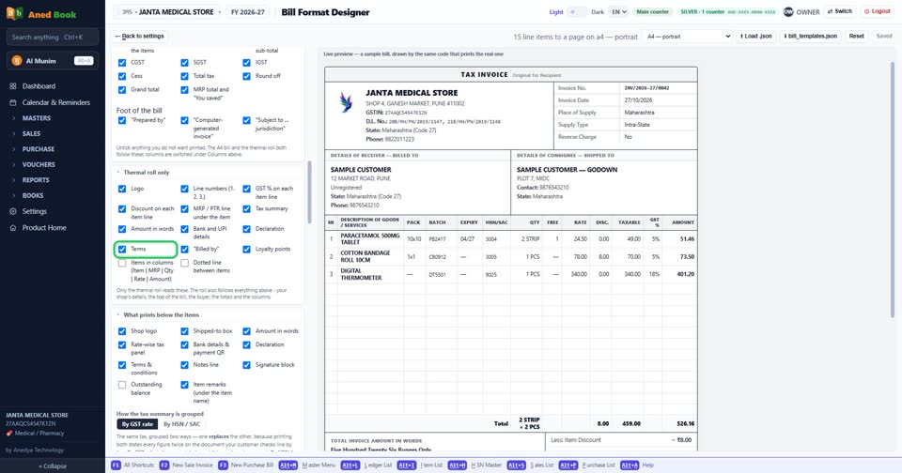The width and height of the screenshot is (902, 473).
Task: Click the Search anything input field
Action: coord(53,38)
